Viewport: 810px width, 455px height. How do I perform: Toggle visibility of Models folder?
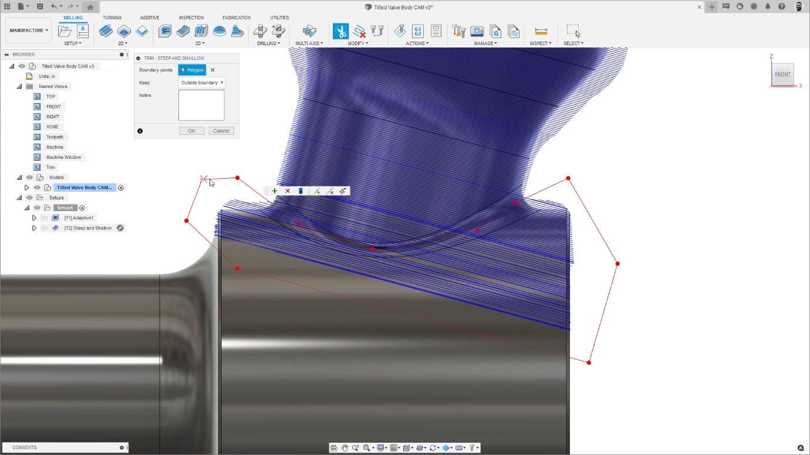(x=29, y=178)
